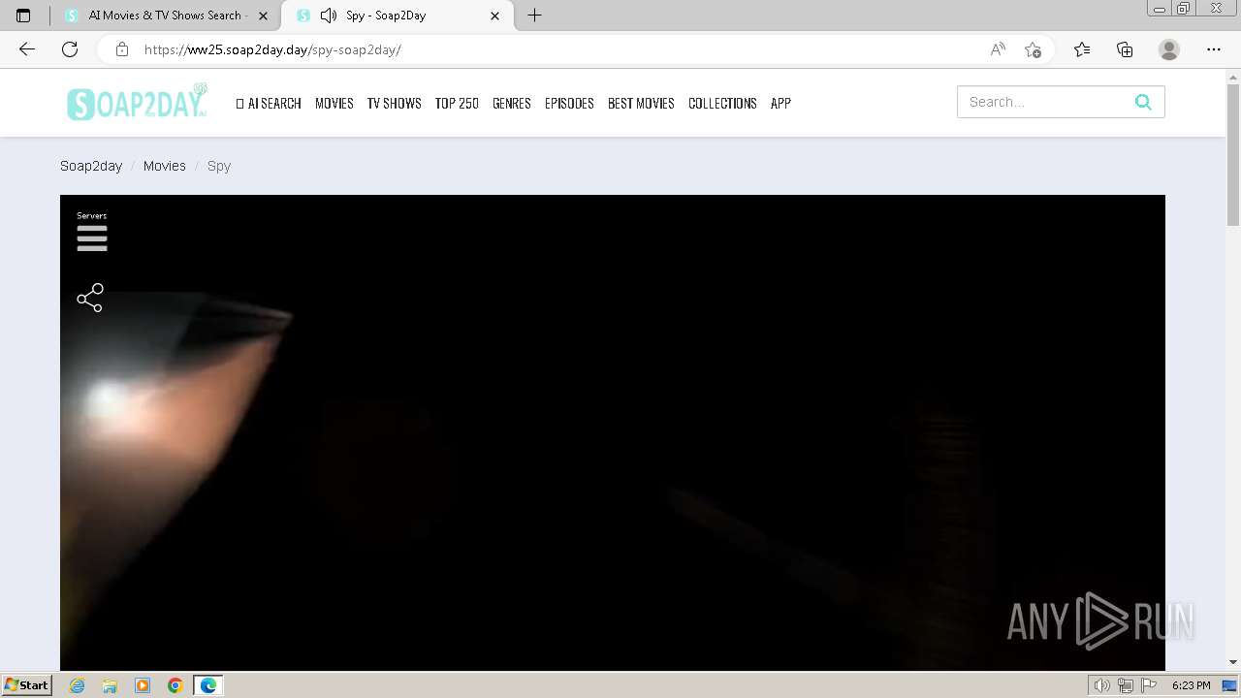Select Edge browser in taskbar

(208, 685)
